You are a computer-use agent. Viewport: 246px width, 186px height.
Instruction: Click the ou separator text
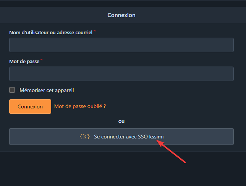pyautogui.click(x=121, y=121)
